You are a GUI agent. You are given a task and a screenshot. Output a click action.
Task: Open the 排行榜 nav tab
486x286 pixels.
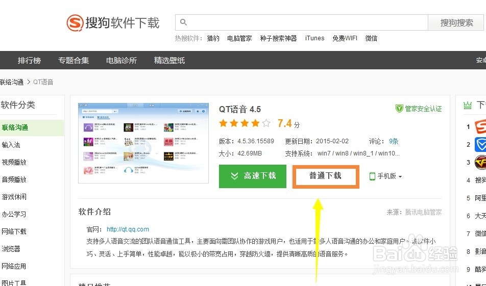point(29,60)
